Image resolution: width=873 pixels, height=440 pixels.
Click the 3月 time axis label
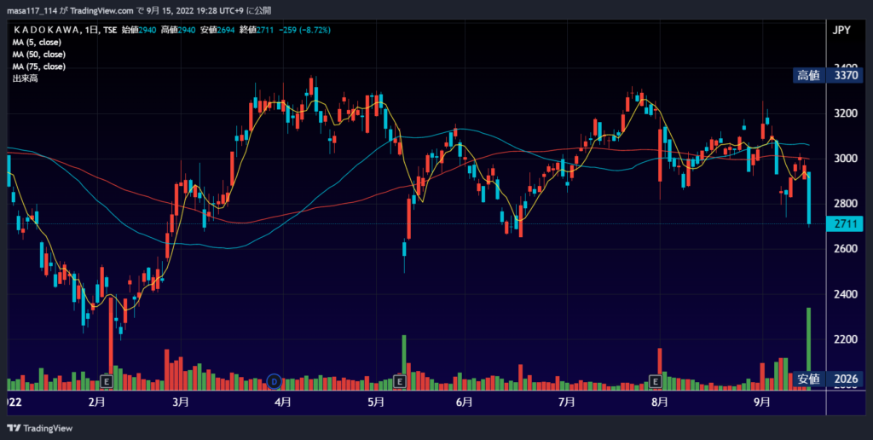(181, 402)
